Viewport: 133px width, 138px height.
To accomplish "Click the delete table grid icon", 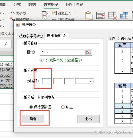I will point(112,16).
